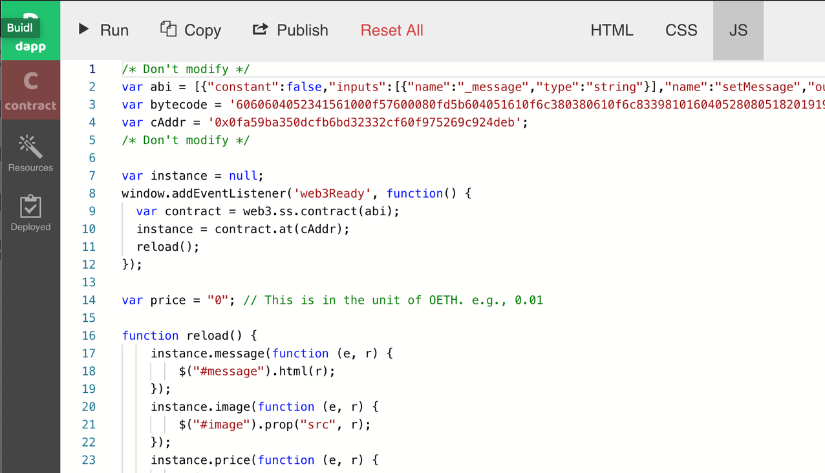Click line number 8 in gutter
The width and height of the screenshot is (825, 473).
[92, 193]
